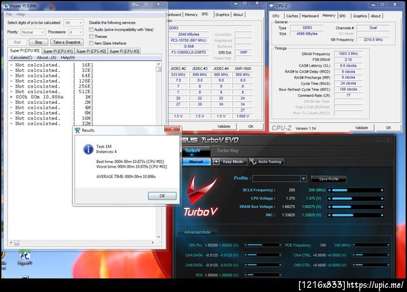Adjust the BCLK Frequency slider

click(x=355, y=190)
